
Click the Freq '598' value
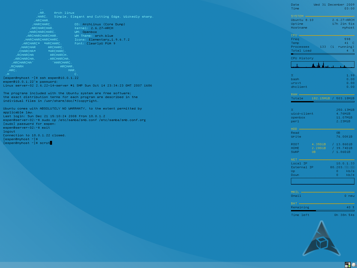click(x=347, y=39)
